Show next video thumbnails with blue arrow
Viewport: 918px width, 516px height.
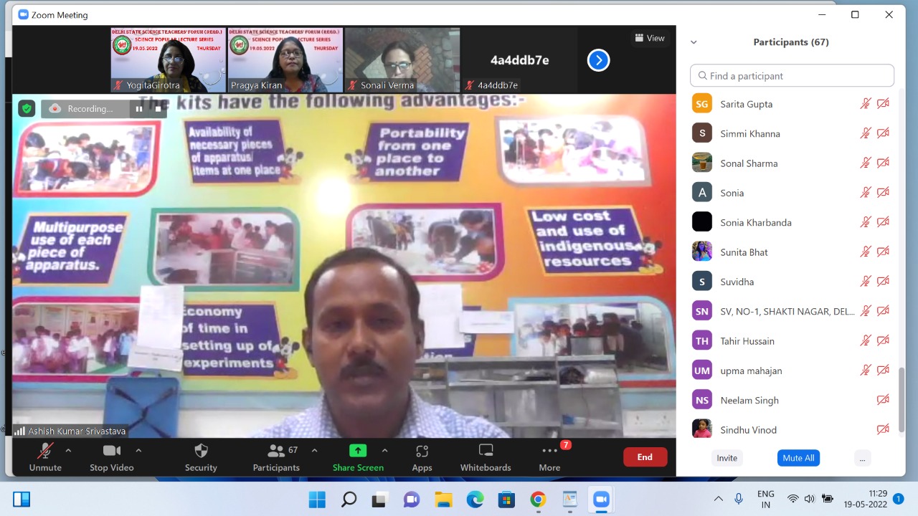[598, 60]
